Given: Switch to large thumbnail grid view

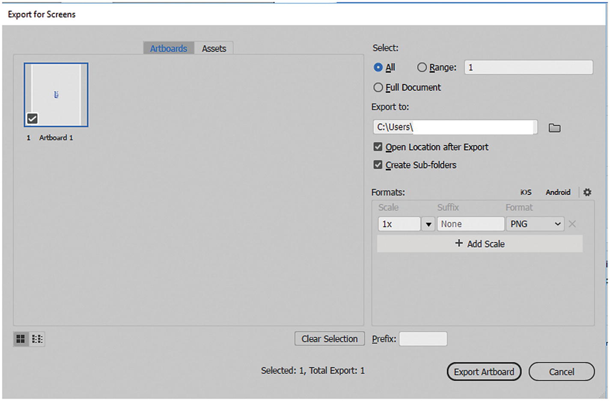Looking at the screenshot, I should point(21,339).
